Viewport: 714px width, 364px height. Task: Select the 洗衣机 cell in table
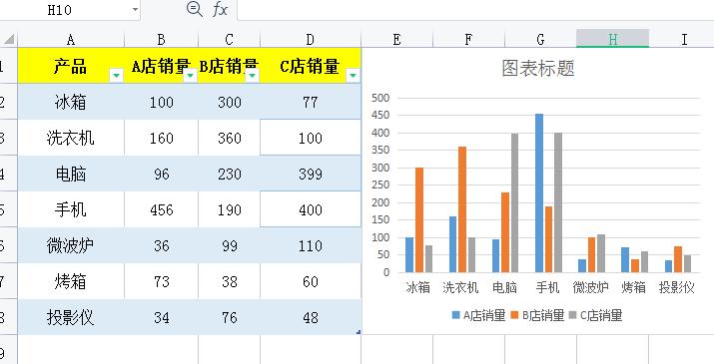(x=71, y=138)
